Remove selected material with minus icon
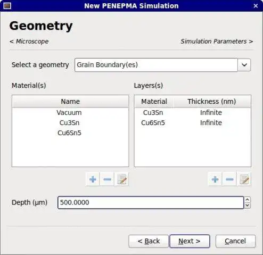 107,179
